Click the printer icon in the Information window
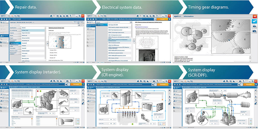The height and width of the screenshot is (129, 258). [x=254, y=26]
